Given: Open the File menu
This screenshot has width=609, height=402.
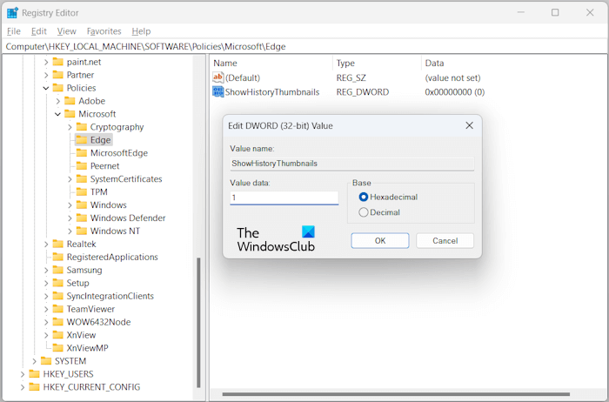Looking at the screenshot, I should tap(14, 31).
